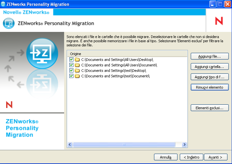Open Elementi esclusi... dialog
This screenshot has height=164, width=232.
[210, 108]
